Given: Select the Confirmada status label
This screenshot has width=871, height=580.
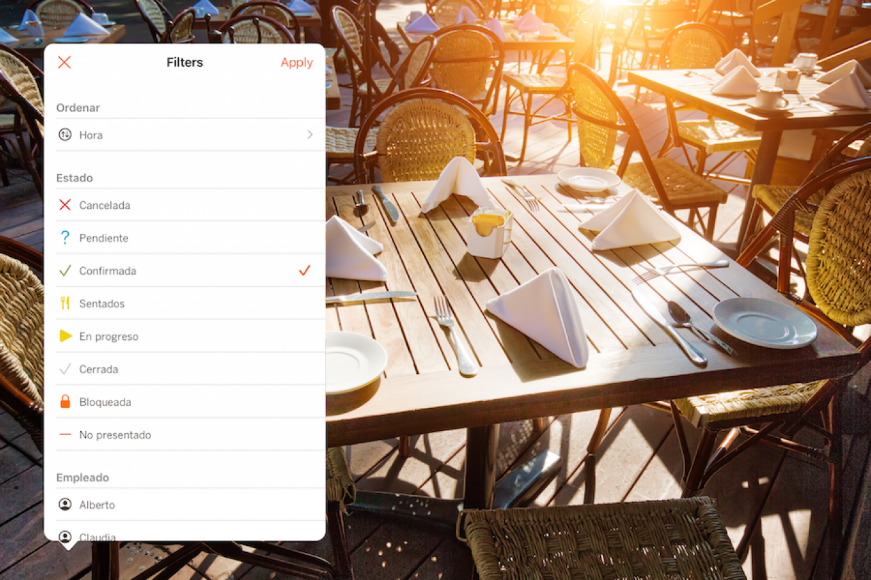Looking at the screenshot, I should (108, 271).
